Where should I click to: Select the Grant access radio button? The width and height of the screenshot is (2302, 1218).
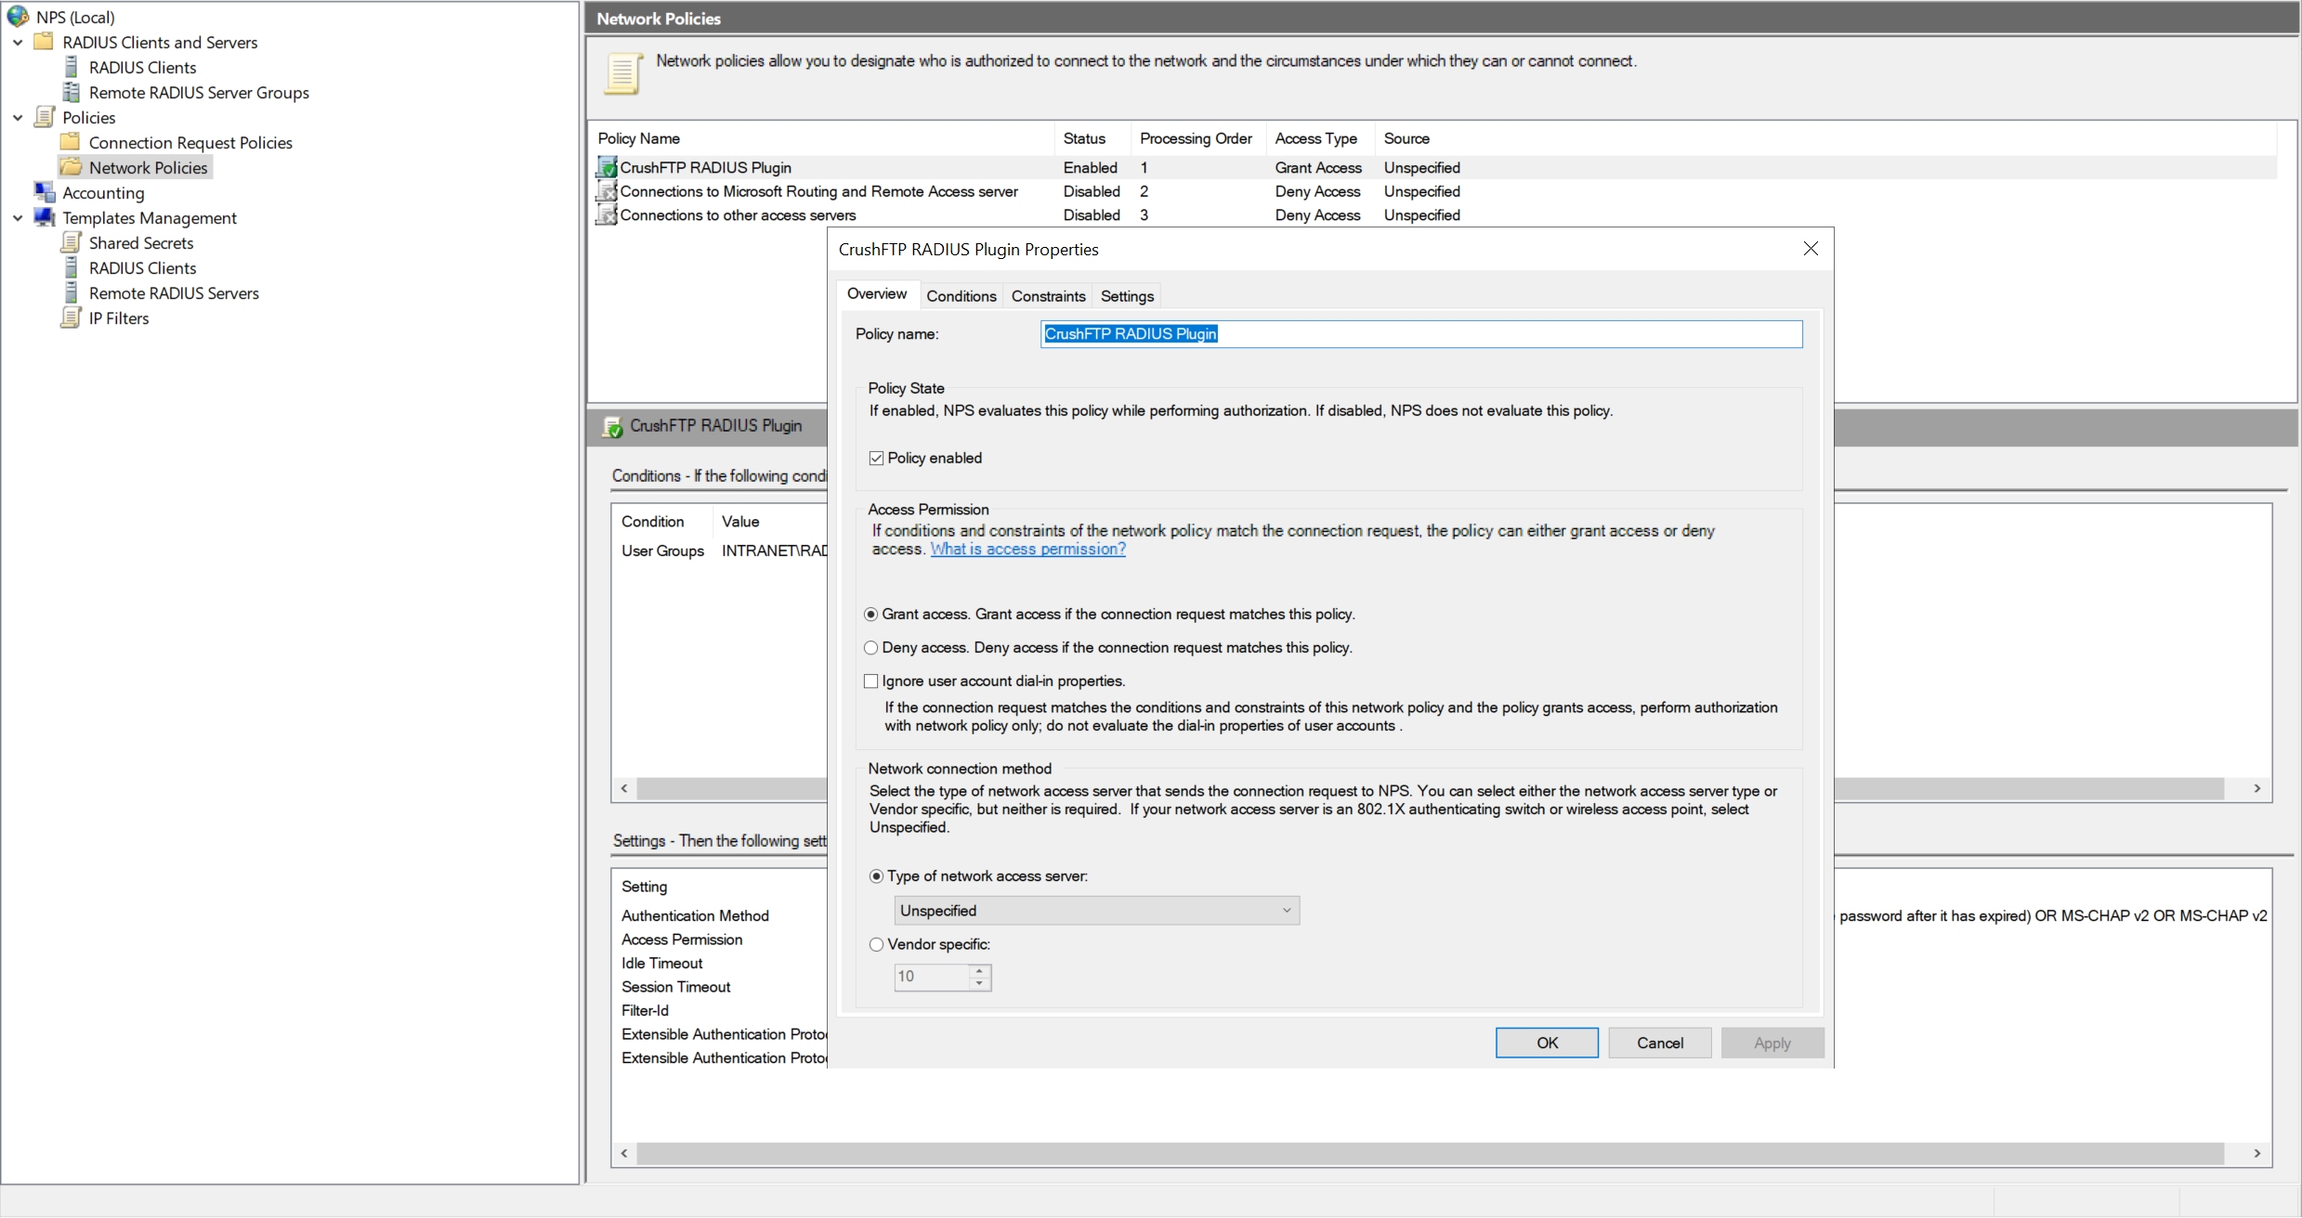click(870, 614)
